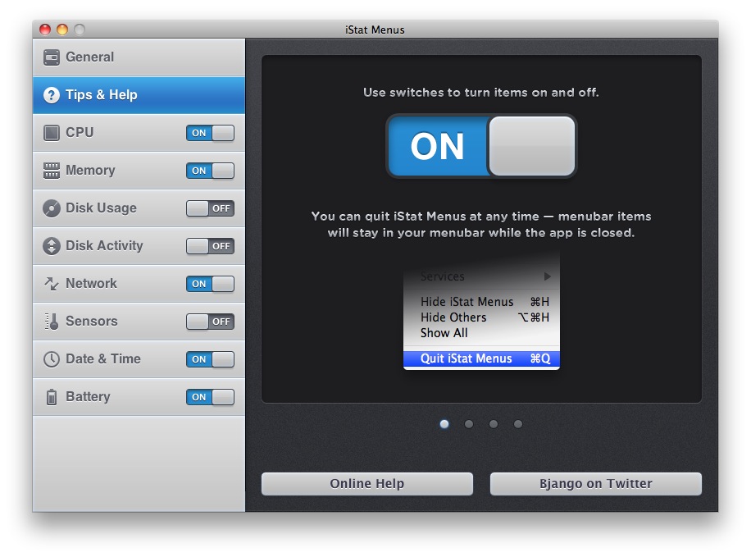Click Show All in illustrated menu
The height and width of the screenshot is (557, 751).
click(x=481, y=333)
